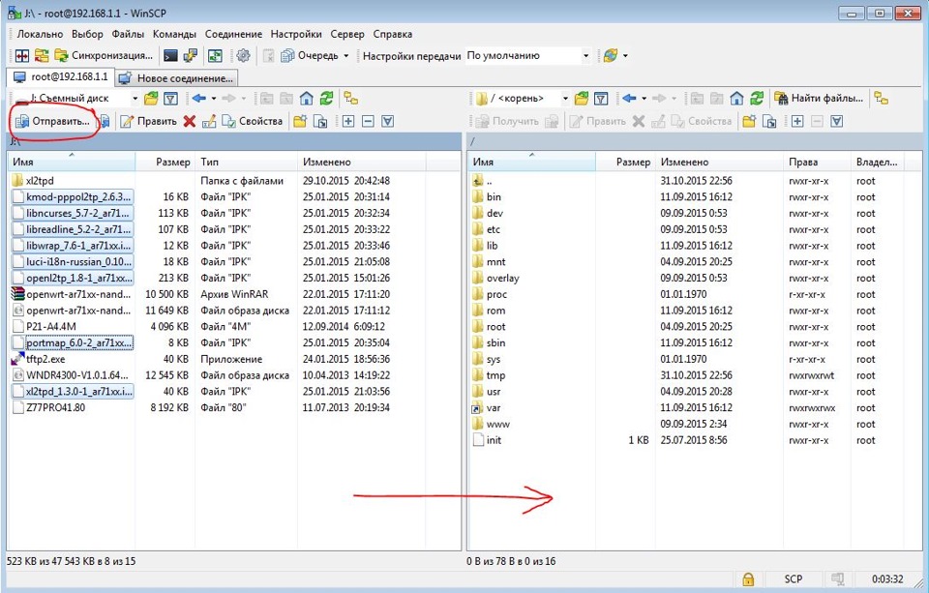Select the tmp folder in remote panel

pyautogui.click(x=495, y=375)
